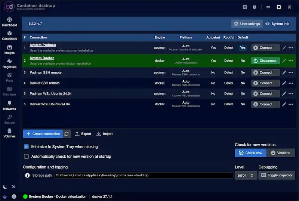Open more options for Docker SSH remote
The width and height of the screenshot is (299, 201).
tap(291, 83)
